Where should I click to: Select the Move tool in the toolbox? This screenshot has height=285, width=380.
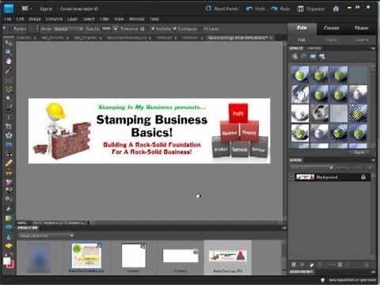click(9, 43)
